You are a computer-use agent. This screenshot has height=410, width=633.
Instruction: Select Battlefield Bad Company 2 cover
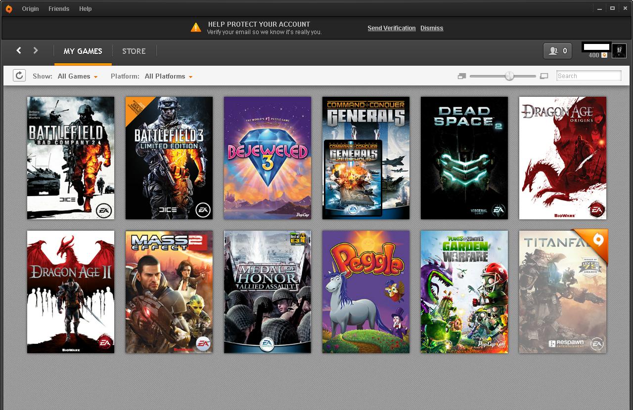click(71, 158)
